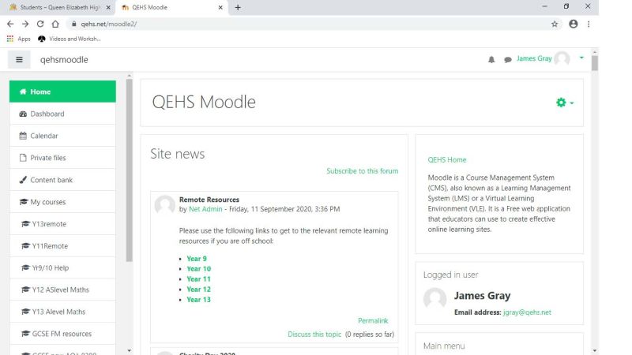This screenshot has height=355, width=632.
Task: Open Dashboard from the side navigation
Action: pos(62,114)
